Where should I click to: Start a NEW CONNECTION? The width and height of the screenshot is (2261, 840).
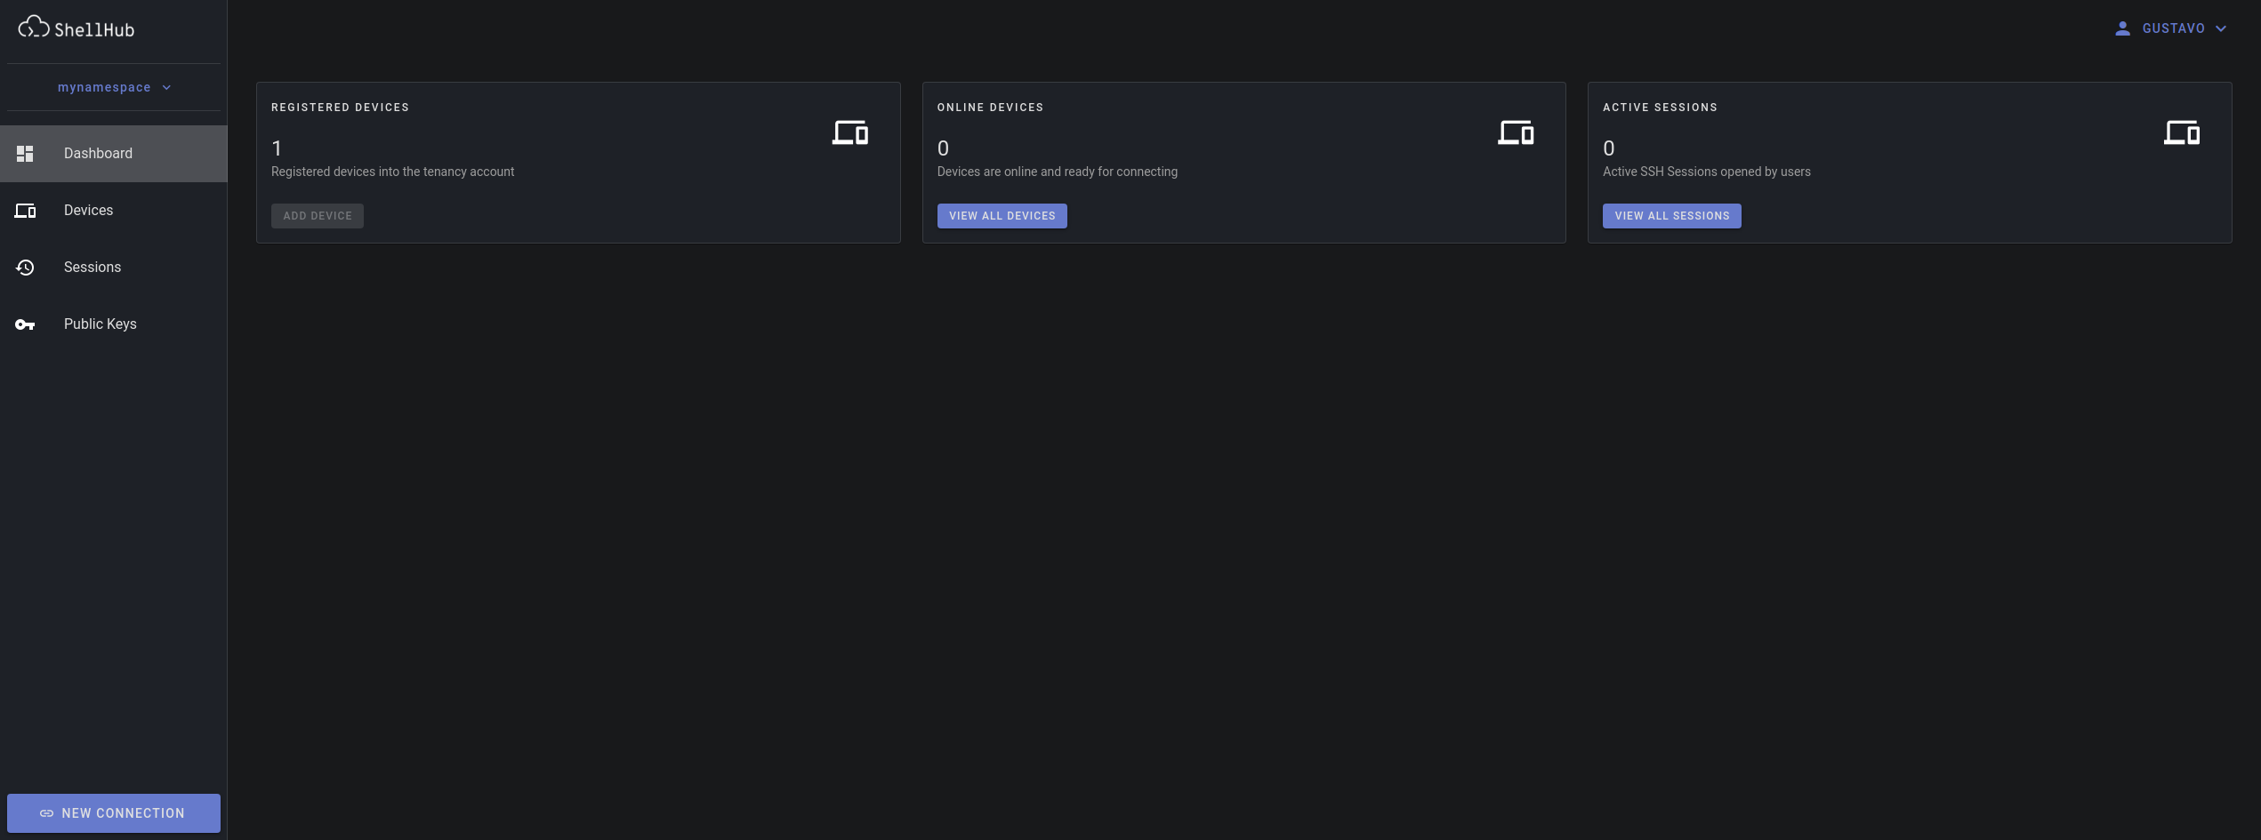tap(113, 812)
